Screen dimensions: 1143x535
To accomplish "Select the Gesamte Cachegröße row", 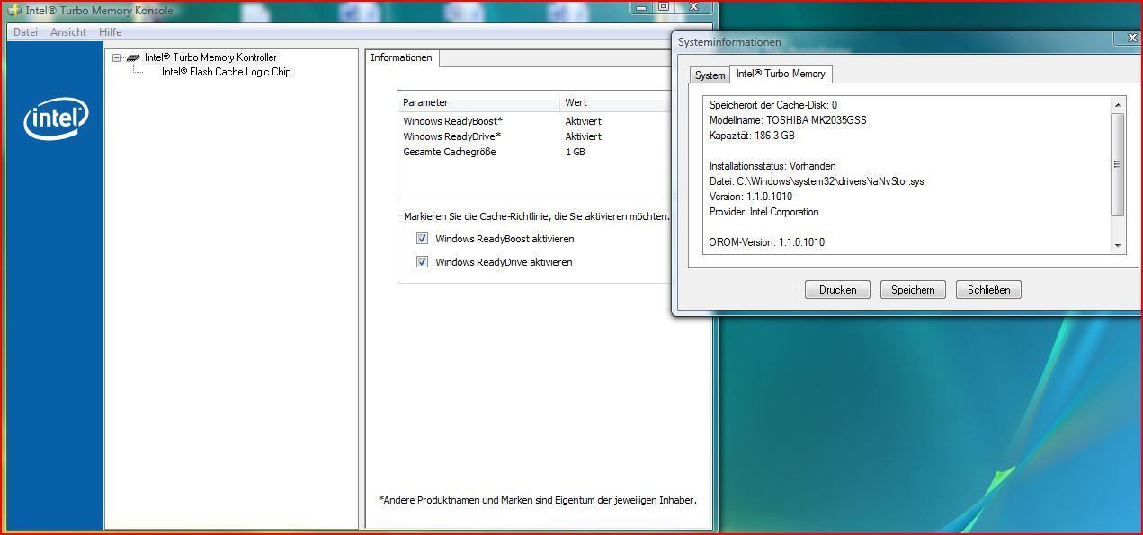I will tap(535, 152).
